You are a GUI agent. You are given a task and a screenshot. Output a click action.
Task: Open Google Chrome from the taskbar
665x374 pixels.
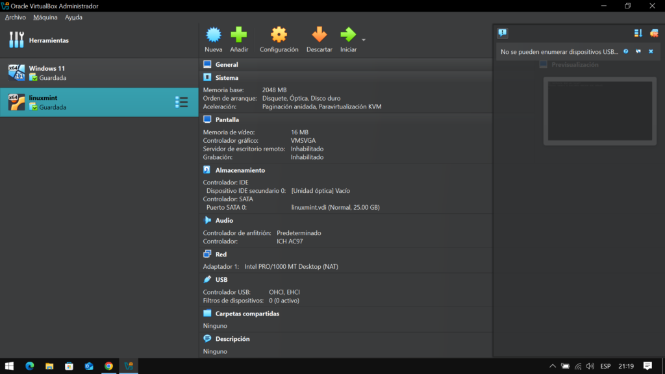(108, 366)
